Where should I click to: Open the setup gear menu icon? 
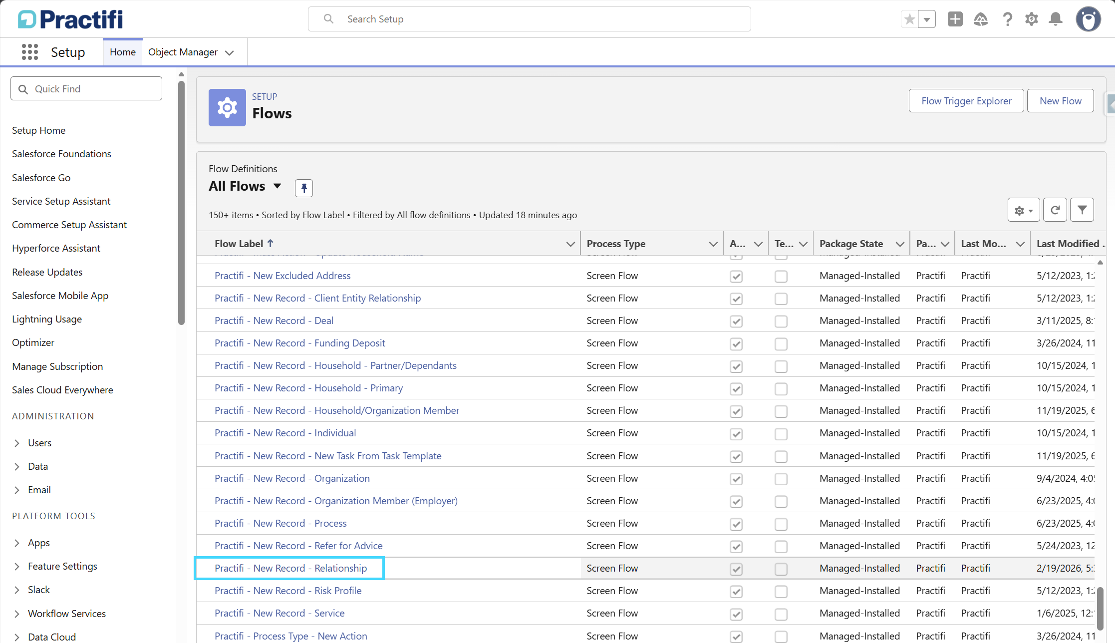[x=1032, y=19]
